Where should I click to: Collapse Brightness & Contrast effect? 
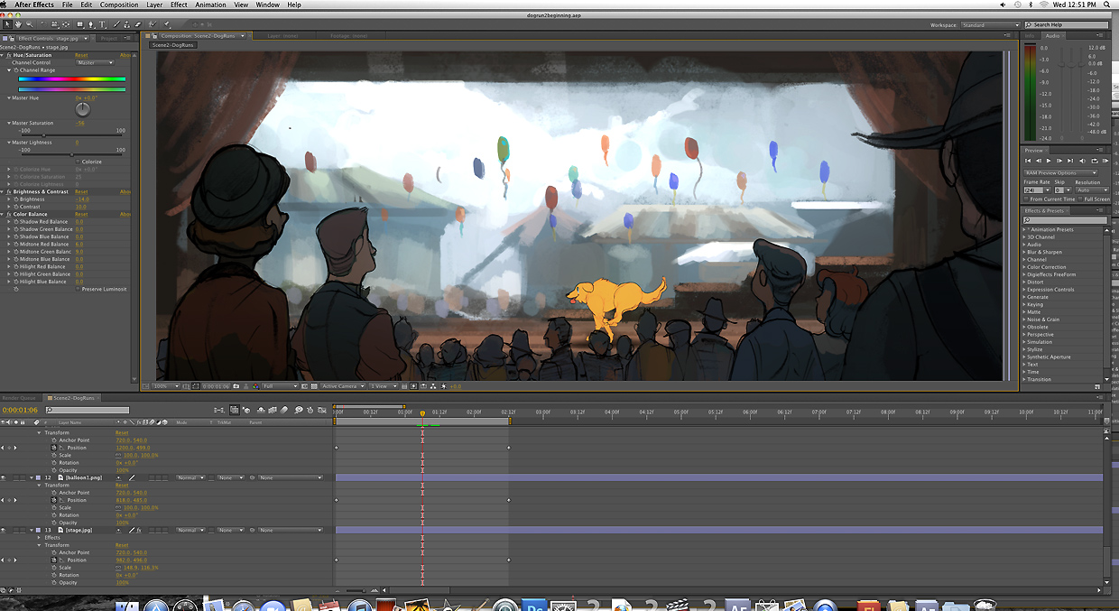(3, 191)
